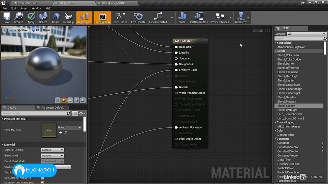Run the Clean Up toolbar tool
This screenshot has width=328, height=184.
tap(68, 18)
